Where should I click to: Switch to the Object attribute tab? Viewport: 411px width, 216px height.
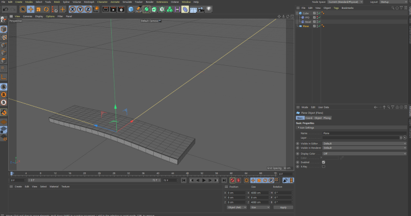(x=318, y=118)
